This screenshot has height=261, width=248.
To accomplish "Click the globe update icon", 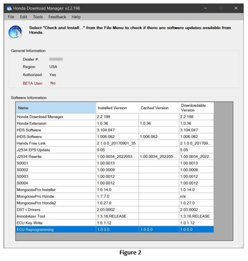I will click(x=15, y=32).
